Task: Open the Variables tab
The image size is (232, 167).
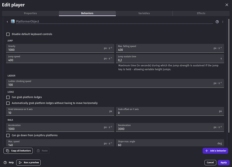Action: click(144, 13)
